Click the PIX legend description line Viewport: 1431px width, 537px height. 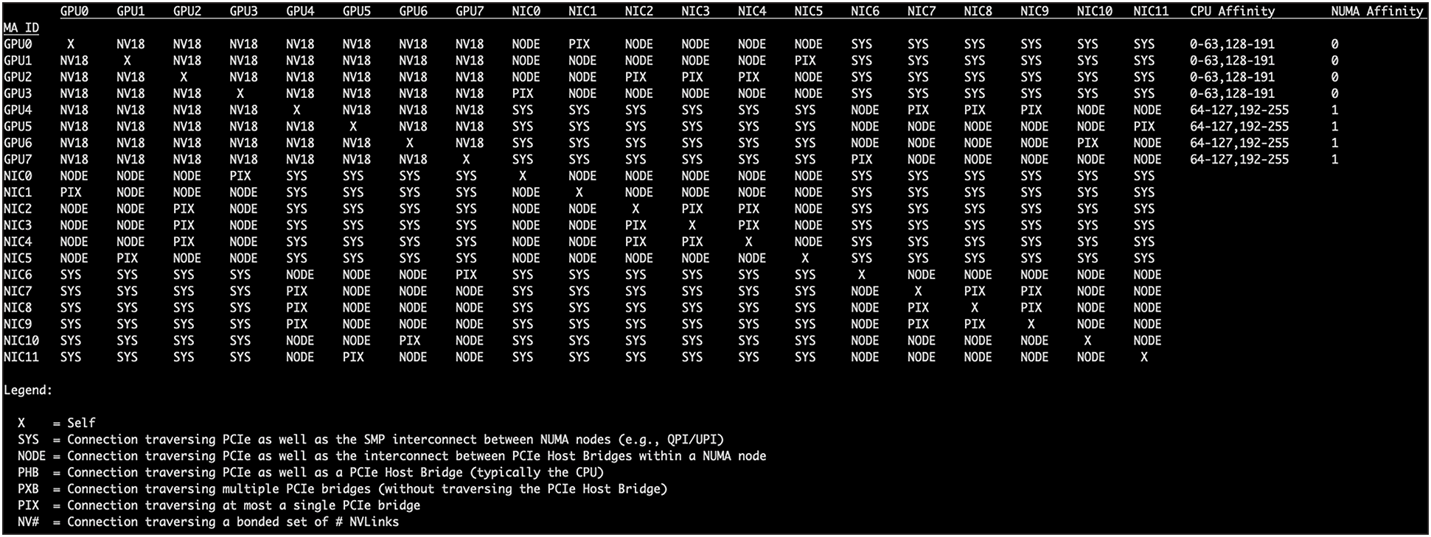coord(219,505)
